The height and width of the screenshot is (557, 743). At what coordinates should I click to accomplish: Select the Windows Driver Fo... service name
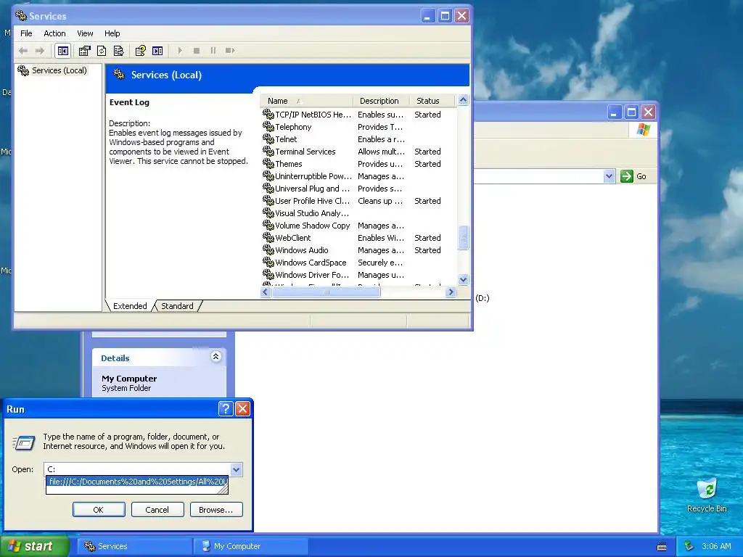coord(312,275)
